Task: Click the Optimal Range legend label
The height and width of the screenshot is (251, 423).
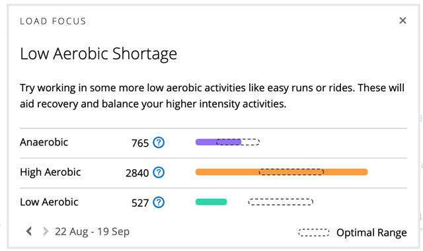Action: pyautogui.click(x=371, y=233)
